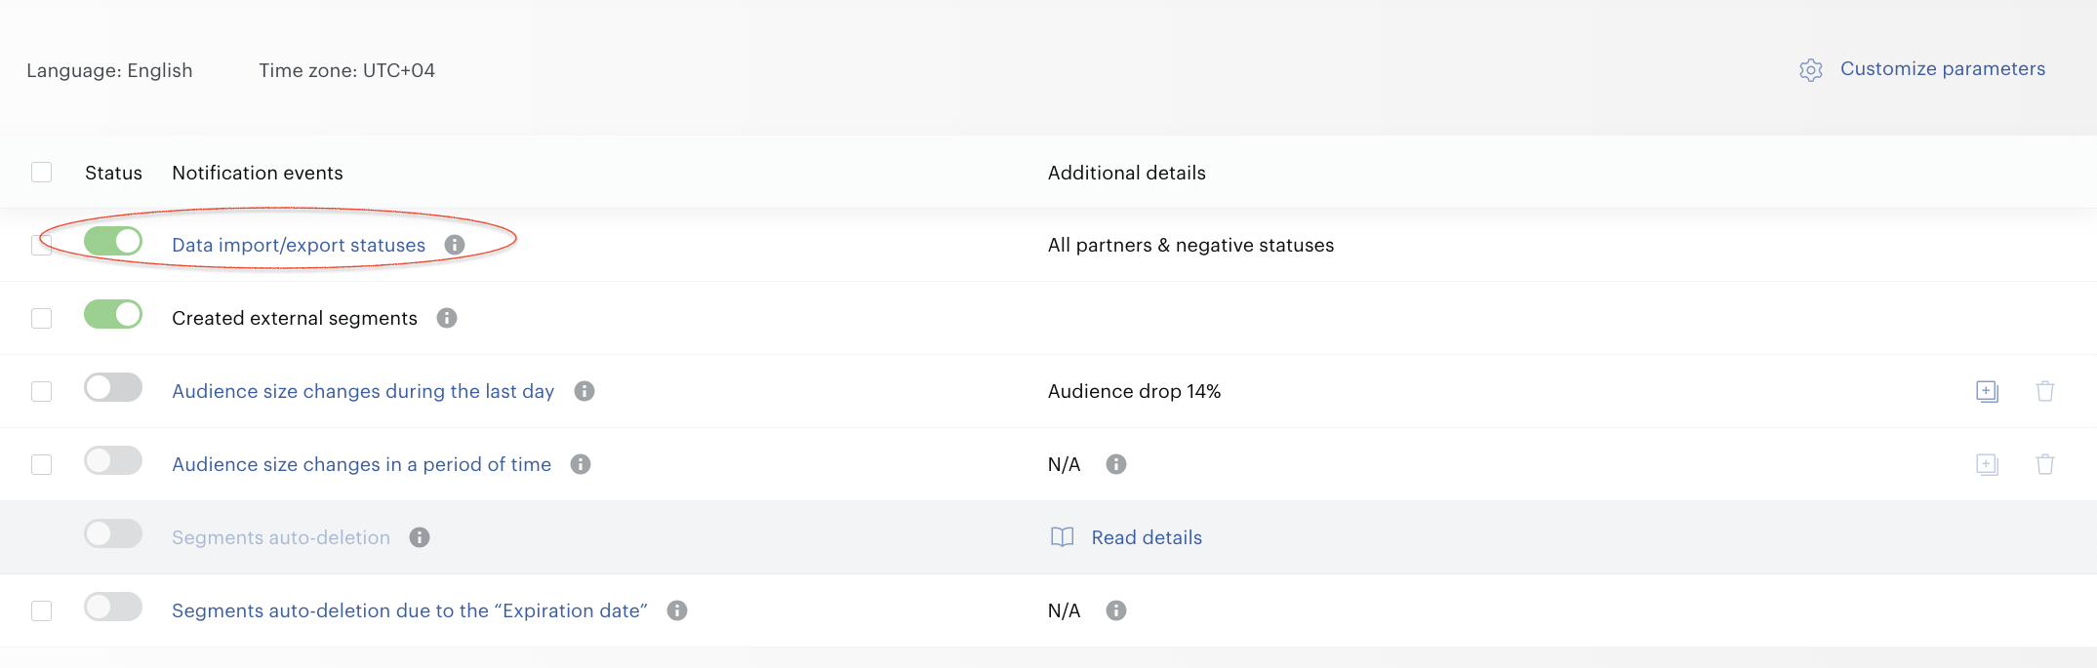Enable Audience size changes during last day toggle
2097x668 pixels.
tap(113, 387)
